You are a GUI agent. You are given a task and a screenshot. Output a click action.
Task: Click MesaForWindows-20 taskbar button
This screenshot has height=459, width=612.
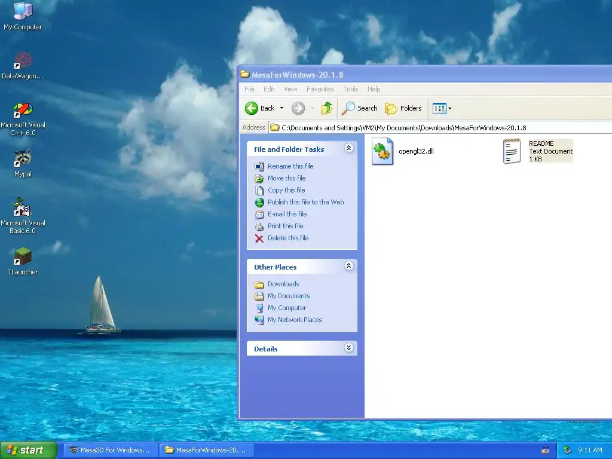pos(206,450)
